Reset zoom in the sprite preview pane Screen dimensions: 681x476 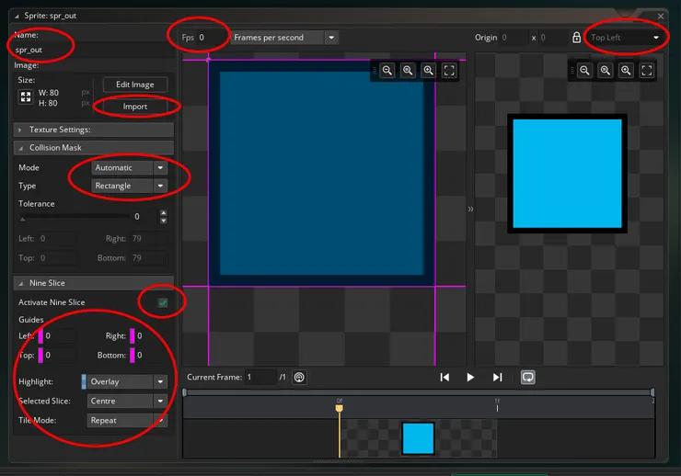pyautogui.click(x=605, y=70)
